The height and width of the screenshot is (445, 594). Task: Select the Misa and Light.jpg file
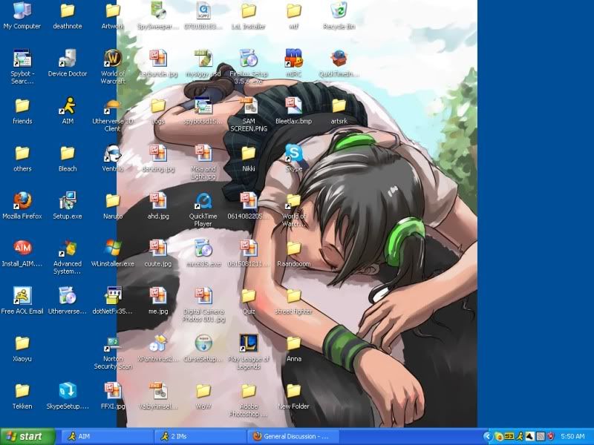click(203, 162)
